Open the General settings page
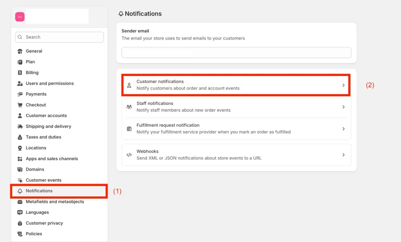The image size is (401, 242). (60, 51)
